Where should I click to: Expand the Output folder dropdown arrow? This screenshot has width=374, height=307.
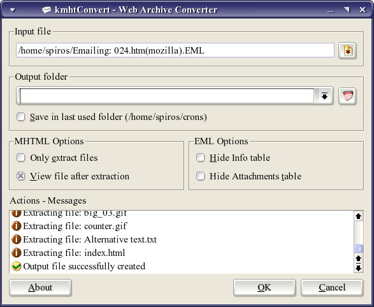click(324, 96)
